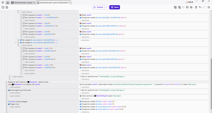The height and width of the screenshot is (113, 212).
Task: Click the (default order) text of the Repeat event
Action: (x=43, y=82)
